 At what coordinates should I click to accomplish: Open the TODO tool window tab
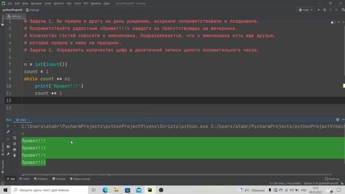click(x=24, y=179)
